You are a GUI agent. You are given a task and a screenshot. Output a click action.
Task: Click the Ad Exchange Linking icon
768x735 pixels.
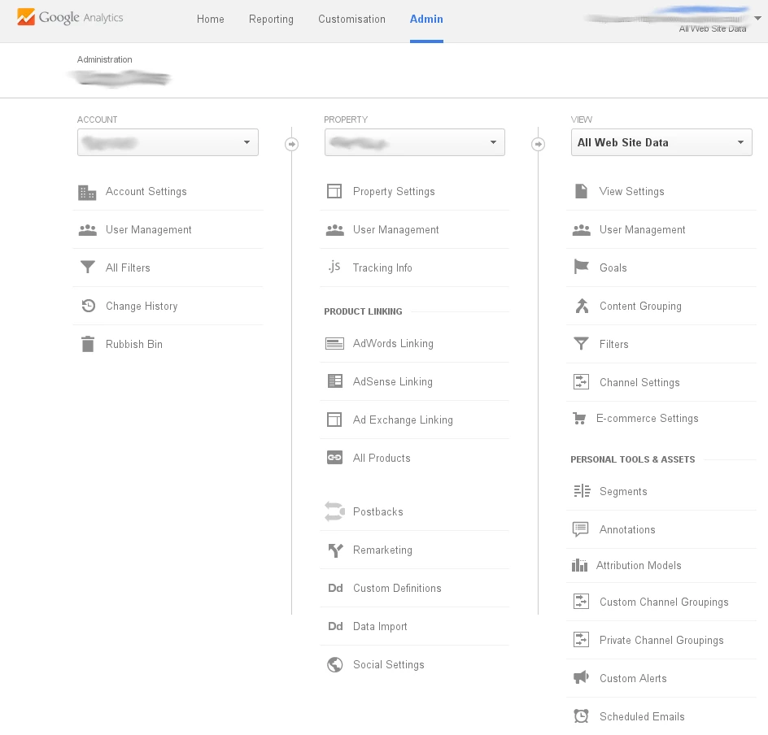click(334, 420)
